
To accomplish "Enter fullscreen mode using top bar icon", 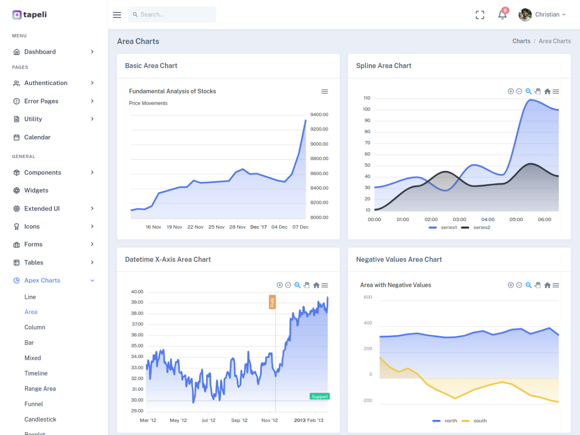I will pos(480,15).
